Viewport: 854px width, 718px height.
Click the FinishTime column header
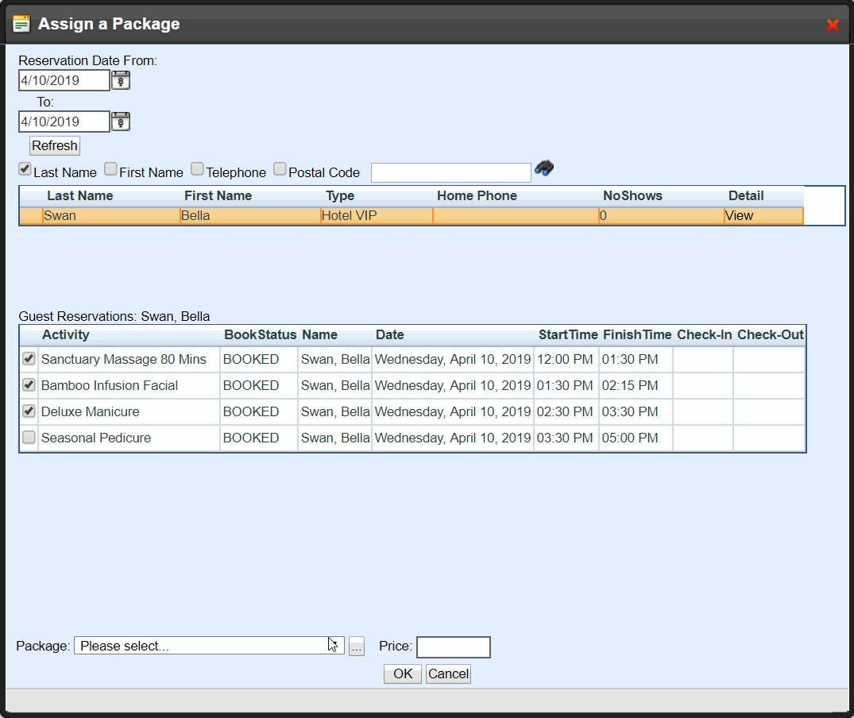[x=637, y=335]
